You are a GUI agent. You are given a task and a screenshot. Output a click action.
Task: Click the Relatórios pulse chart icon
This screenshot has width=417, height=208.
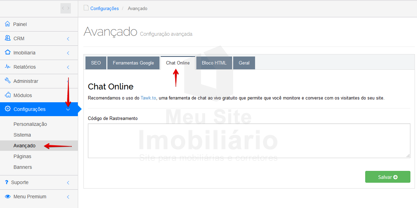click(x=8, y=67)
